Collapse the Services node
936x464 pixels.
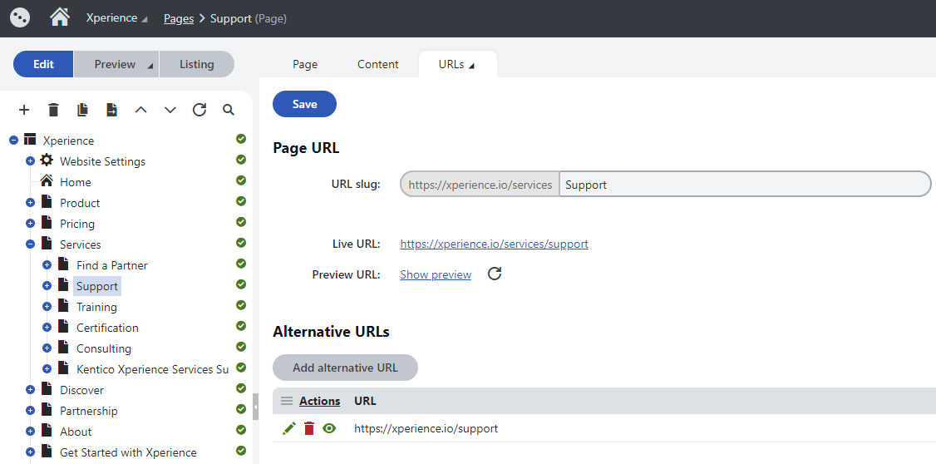(x=31, y=244)
